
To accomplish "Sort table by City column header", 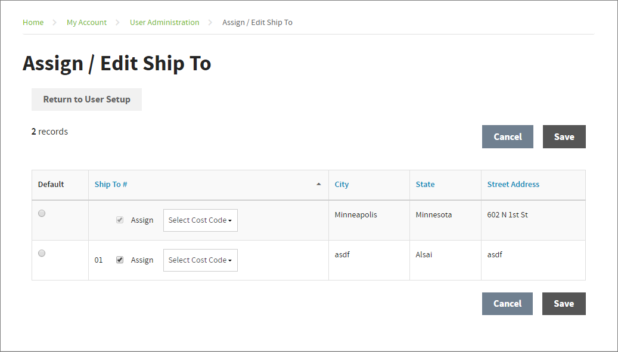I will click(341, 185).
